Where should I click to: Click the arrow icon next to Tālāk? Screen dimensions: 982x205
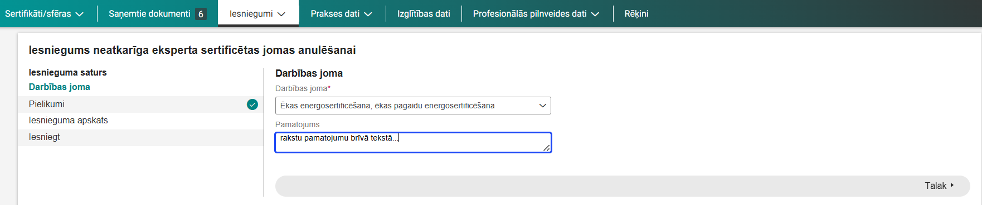tap(952, 186)
